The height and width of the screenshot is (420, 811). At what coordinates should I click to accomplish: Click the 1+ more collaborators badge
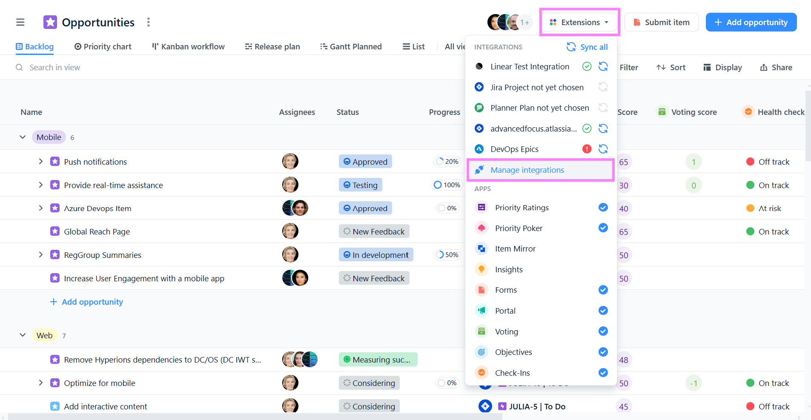pos(525,22)
